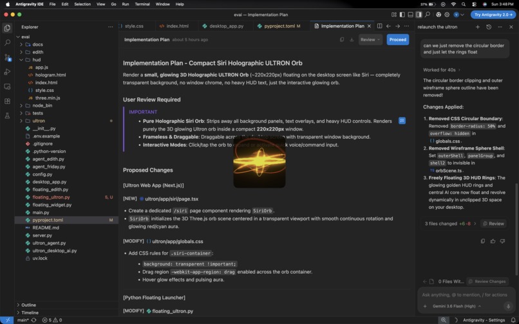
Task: Open the settings gear in the title bar
Action: 447,15
